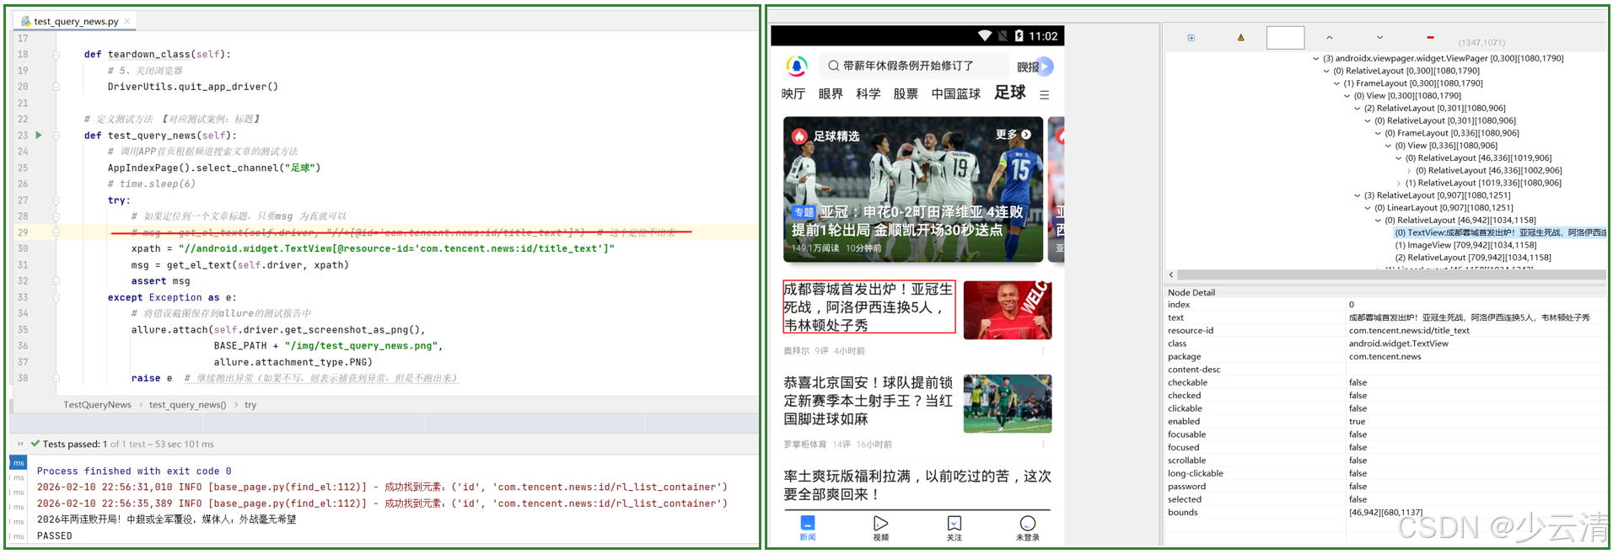Image resolution: width=1613 pixels, height=554 pixels.
Task: Click the yellow warning triangle toolbar icon
Action: click(x=1240, y=38)
